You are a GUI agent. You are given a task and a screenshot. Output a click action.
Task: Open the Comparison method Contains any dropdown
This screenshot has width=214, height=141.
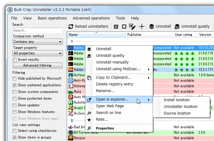[x=38, y=42]
